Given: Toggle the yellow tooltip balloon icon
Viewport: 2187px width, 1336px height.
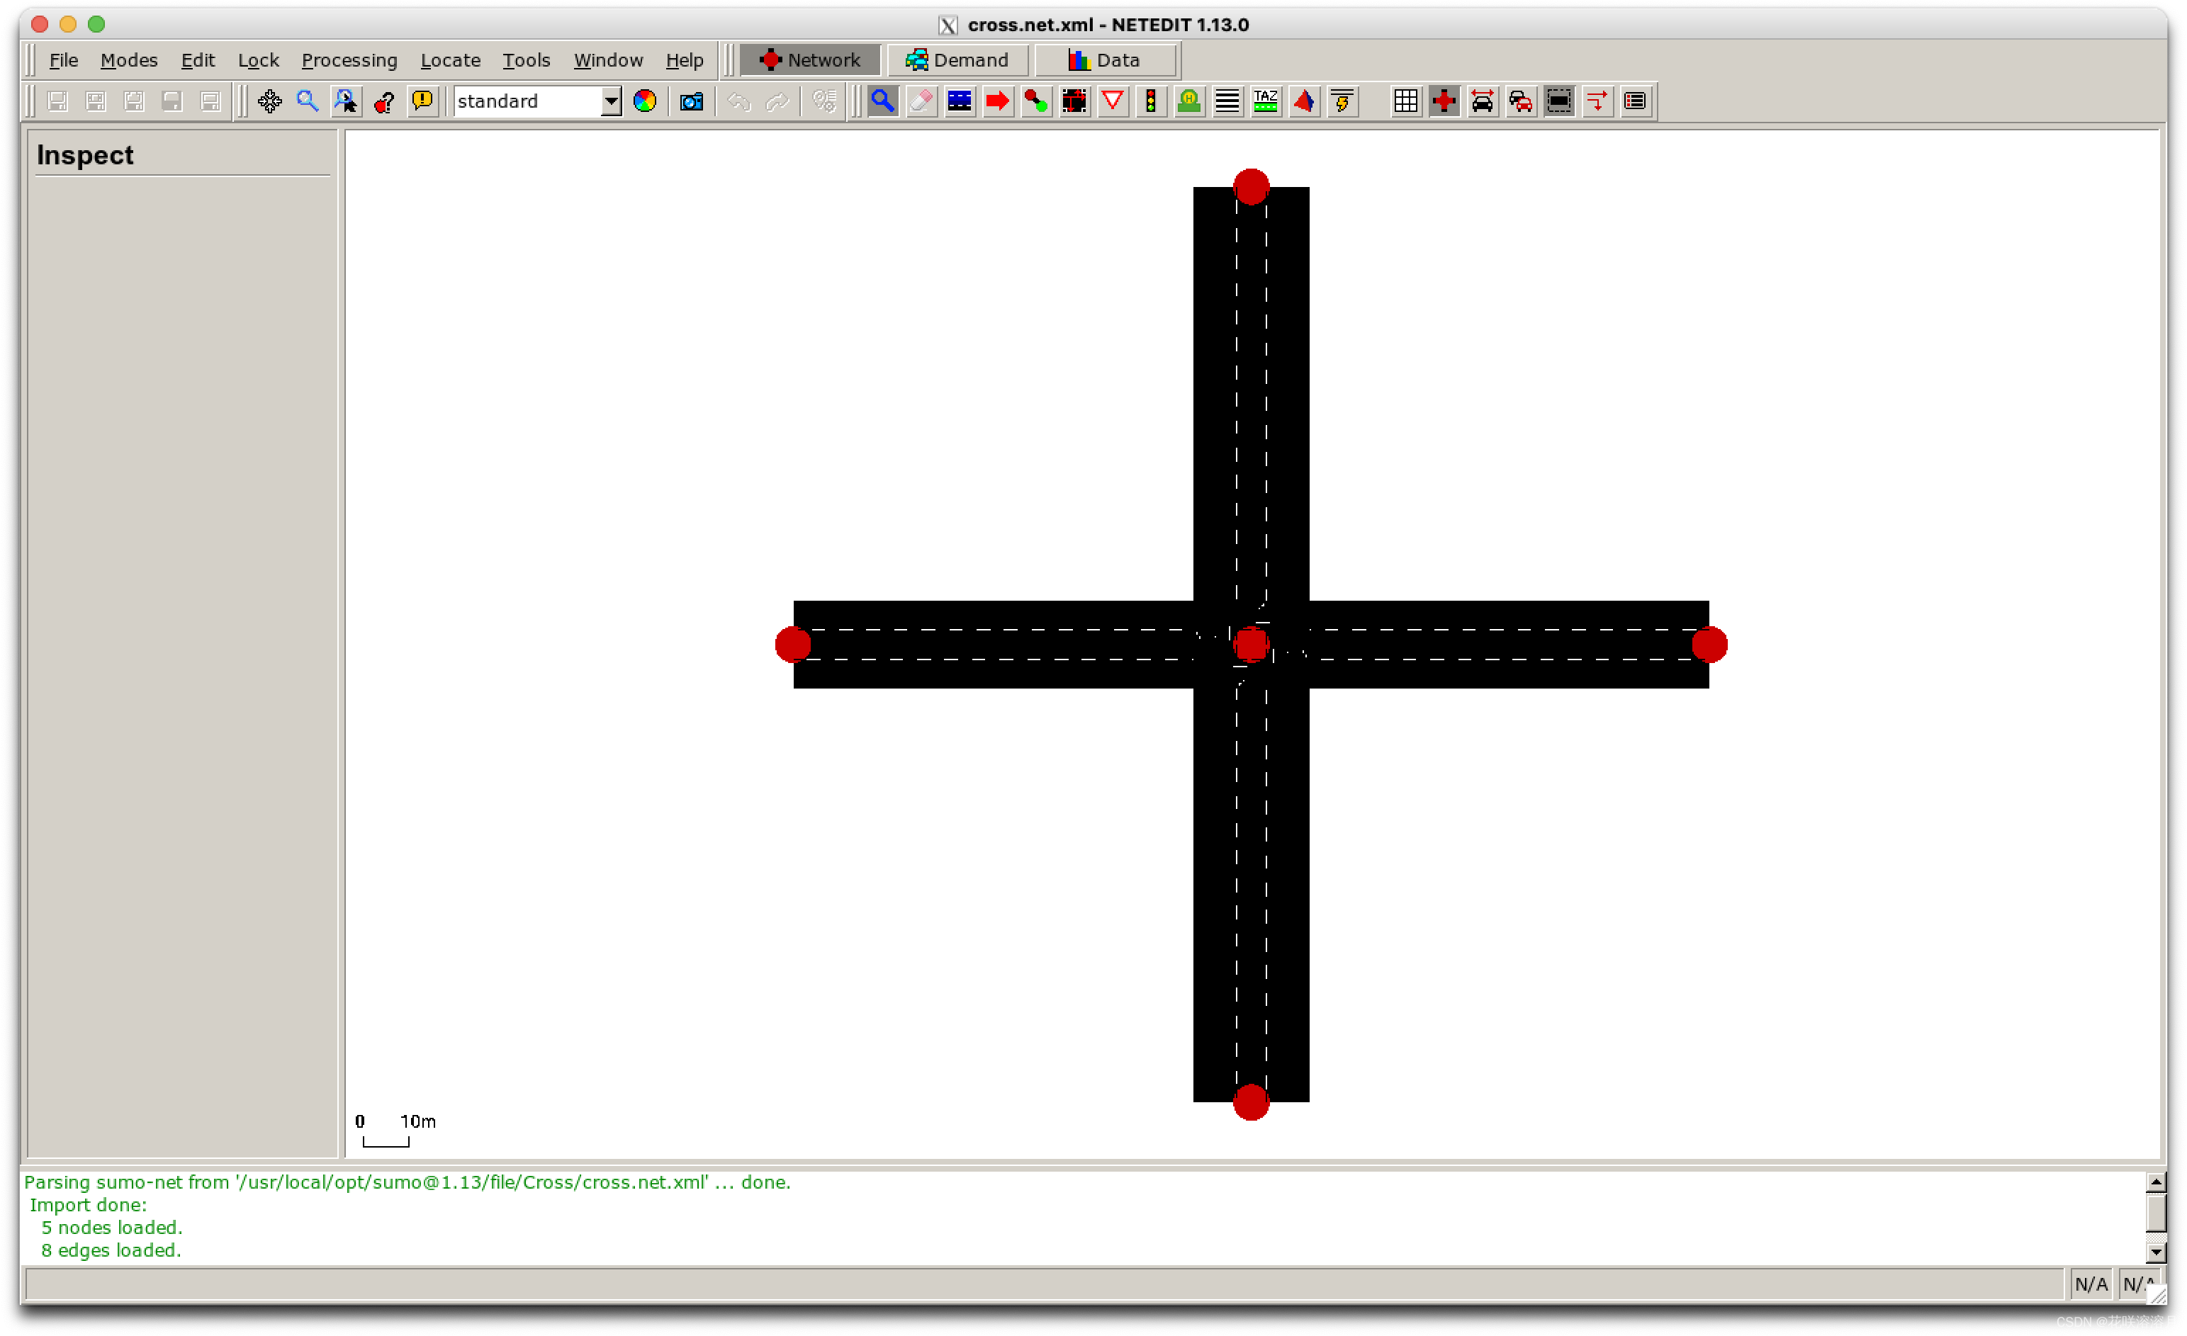Looking at the screenshot, I should coord(422,101).
